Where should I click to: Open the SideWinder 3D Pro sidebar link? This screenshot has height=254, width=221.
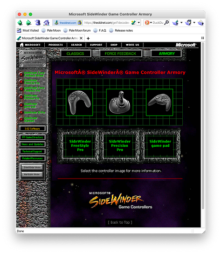point(35,113)
